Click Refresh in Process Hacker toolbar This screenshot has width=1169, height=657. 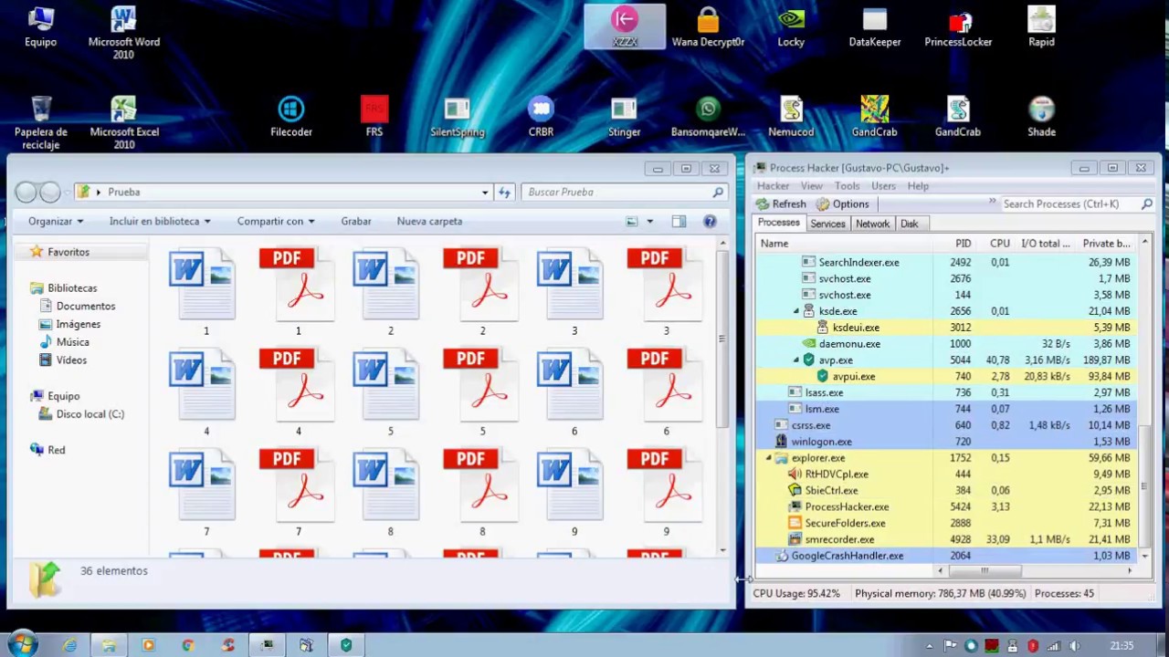coord(782,204)
